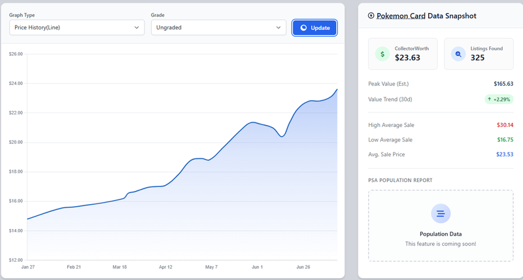Viewport: 523px width, 280px height.
Task: Click the chevron on Ungraded selector
Action: (278, 27)
